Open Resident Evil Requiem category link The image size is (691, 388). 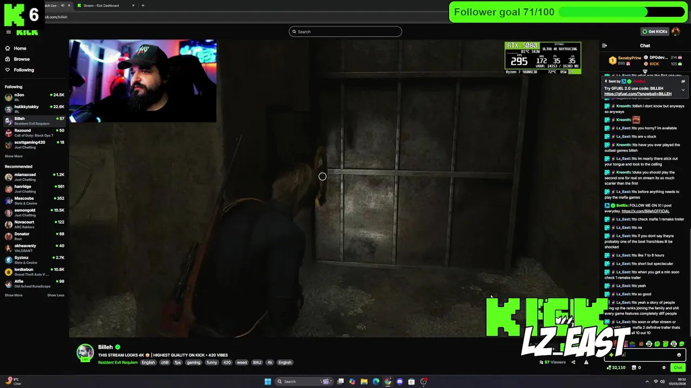[118, 363]
